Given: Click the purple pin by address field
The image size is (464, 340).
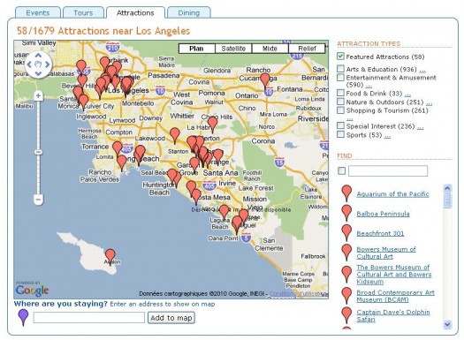Looking at the screenshot, I should pyautogui.click(x=23, y=317).
